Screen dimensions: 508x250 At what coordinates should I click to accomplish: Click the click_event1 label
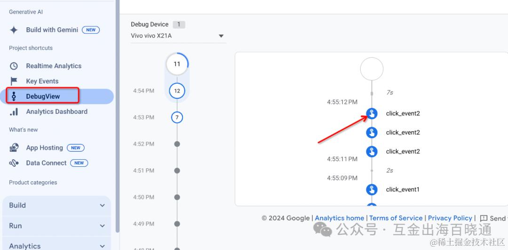(403, 189)
